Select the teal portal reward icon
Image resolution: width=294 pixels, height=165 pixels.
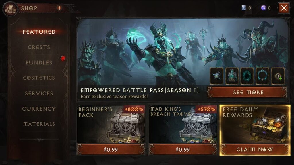pos(247,76)
